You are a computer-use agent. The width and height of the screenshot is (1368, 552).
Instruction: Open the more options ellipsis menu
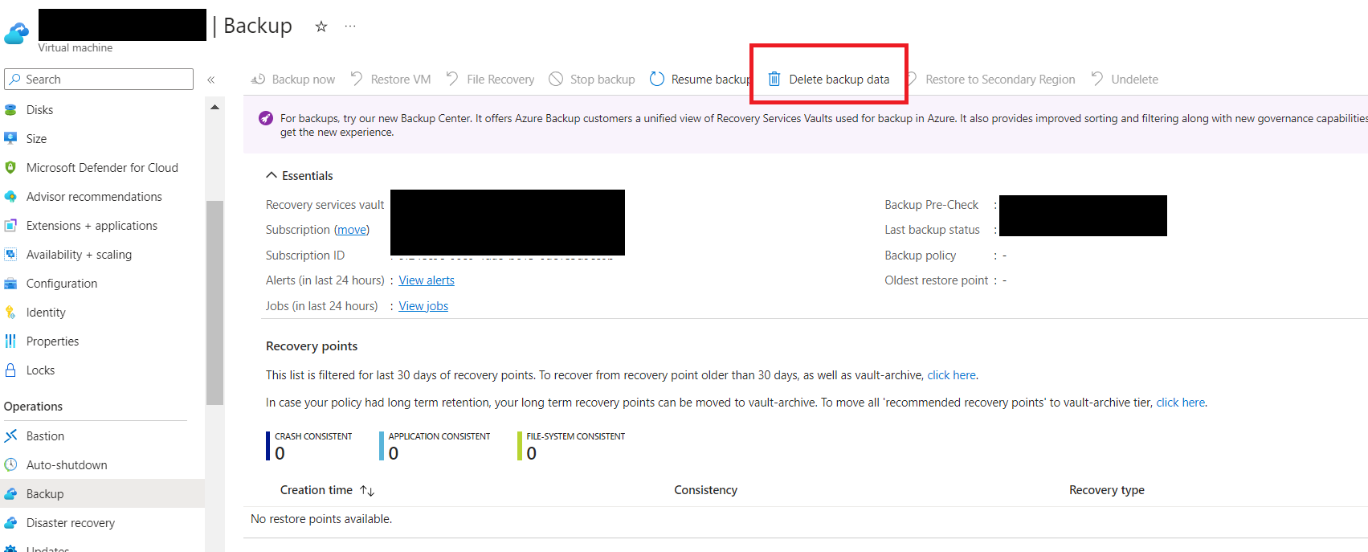(350, 27)
